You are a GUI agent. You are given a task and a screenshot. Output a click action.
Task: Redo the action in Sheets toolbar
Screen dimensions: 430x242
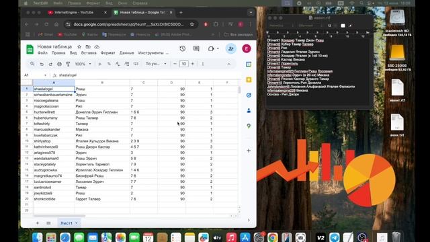tap(50, 64)
